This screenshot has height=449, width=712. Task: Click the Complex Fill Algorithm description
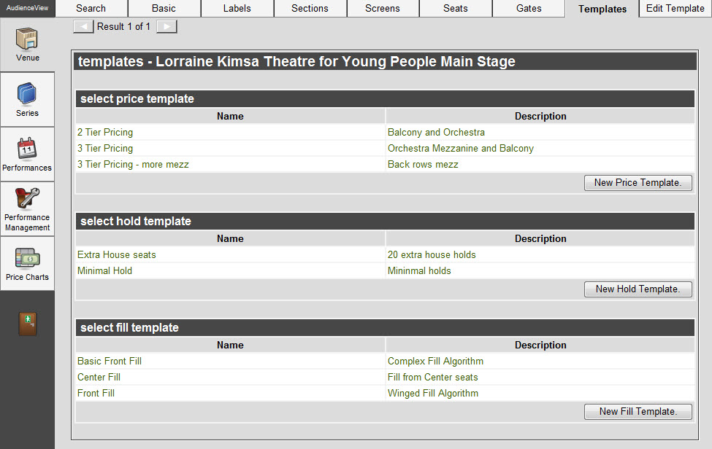click(435, 361)
